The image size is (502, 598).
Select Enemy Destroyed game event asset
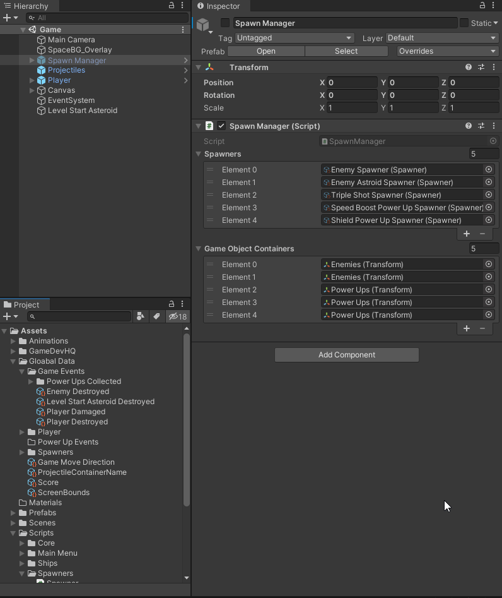(x=73, y=392)
